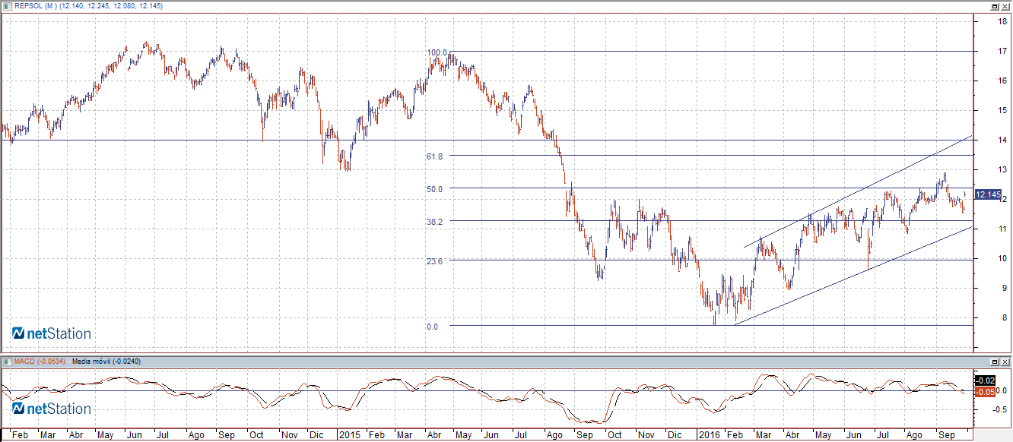Image resolution: width=1013 pixels, height=442 pixels.
Task: Click the REPSOL chart panel icon
Action: click(8, 7)
